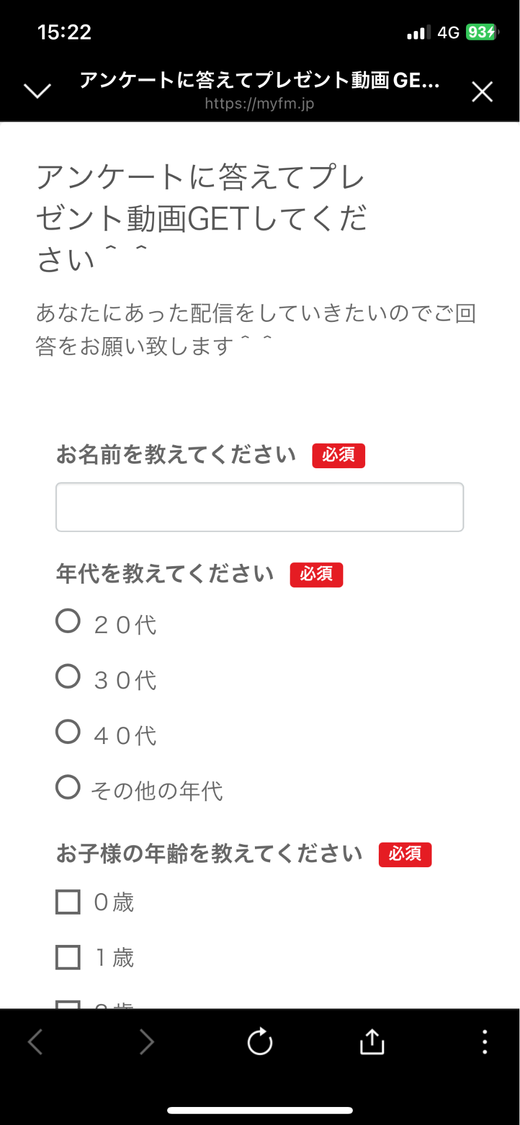This screenshot has width=520, height=1125.
Task: Check the ０歳 checkbox
Action: tap(68, 902)
